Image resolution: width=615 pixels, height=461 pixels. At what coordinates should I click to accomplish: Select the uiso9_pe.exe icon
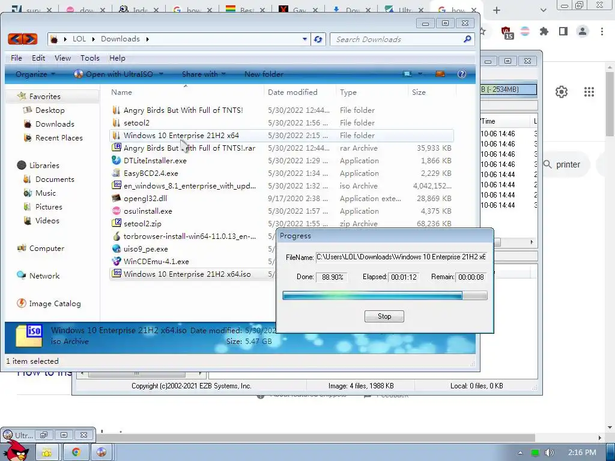click(116, 249)
